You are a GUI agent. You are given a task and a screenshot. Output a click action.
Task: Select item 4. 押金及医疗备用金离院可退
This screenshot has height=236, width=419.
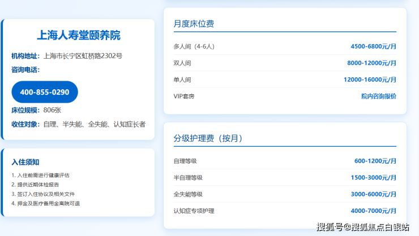coord(46,203)
